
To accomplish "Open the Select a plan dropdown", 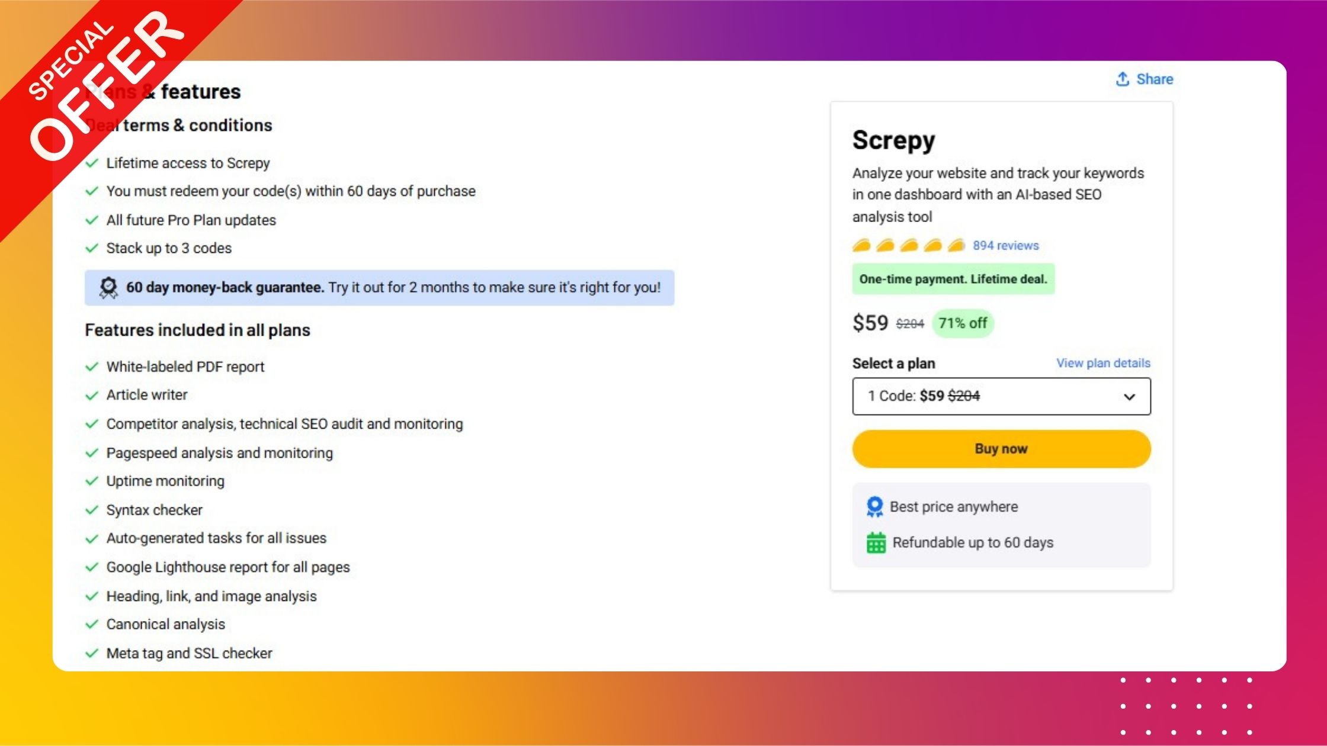I will coord(1001,396).
